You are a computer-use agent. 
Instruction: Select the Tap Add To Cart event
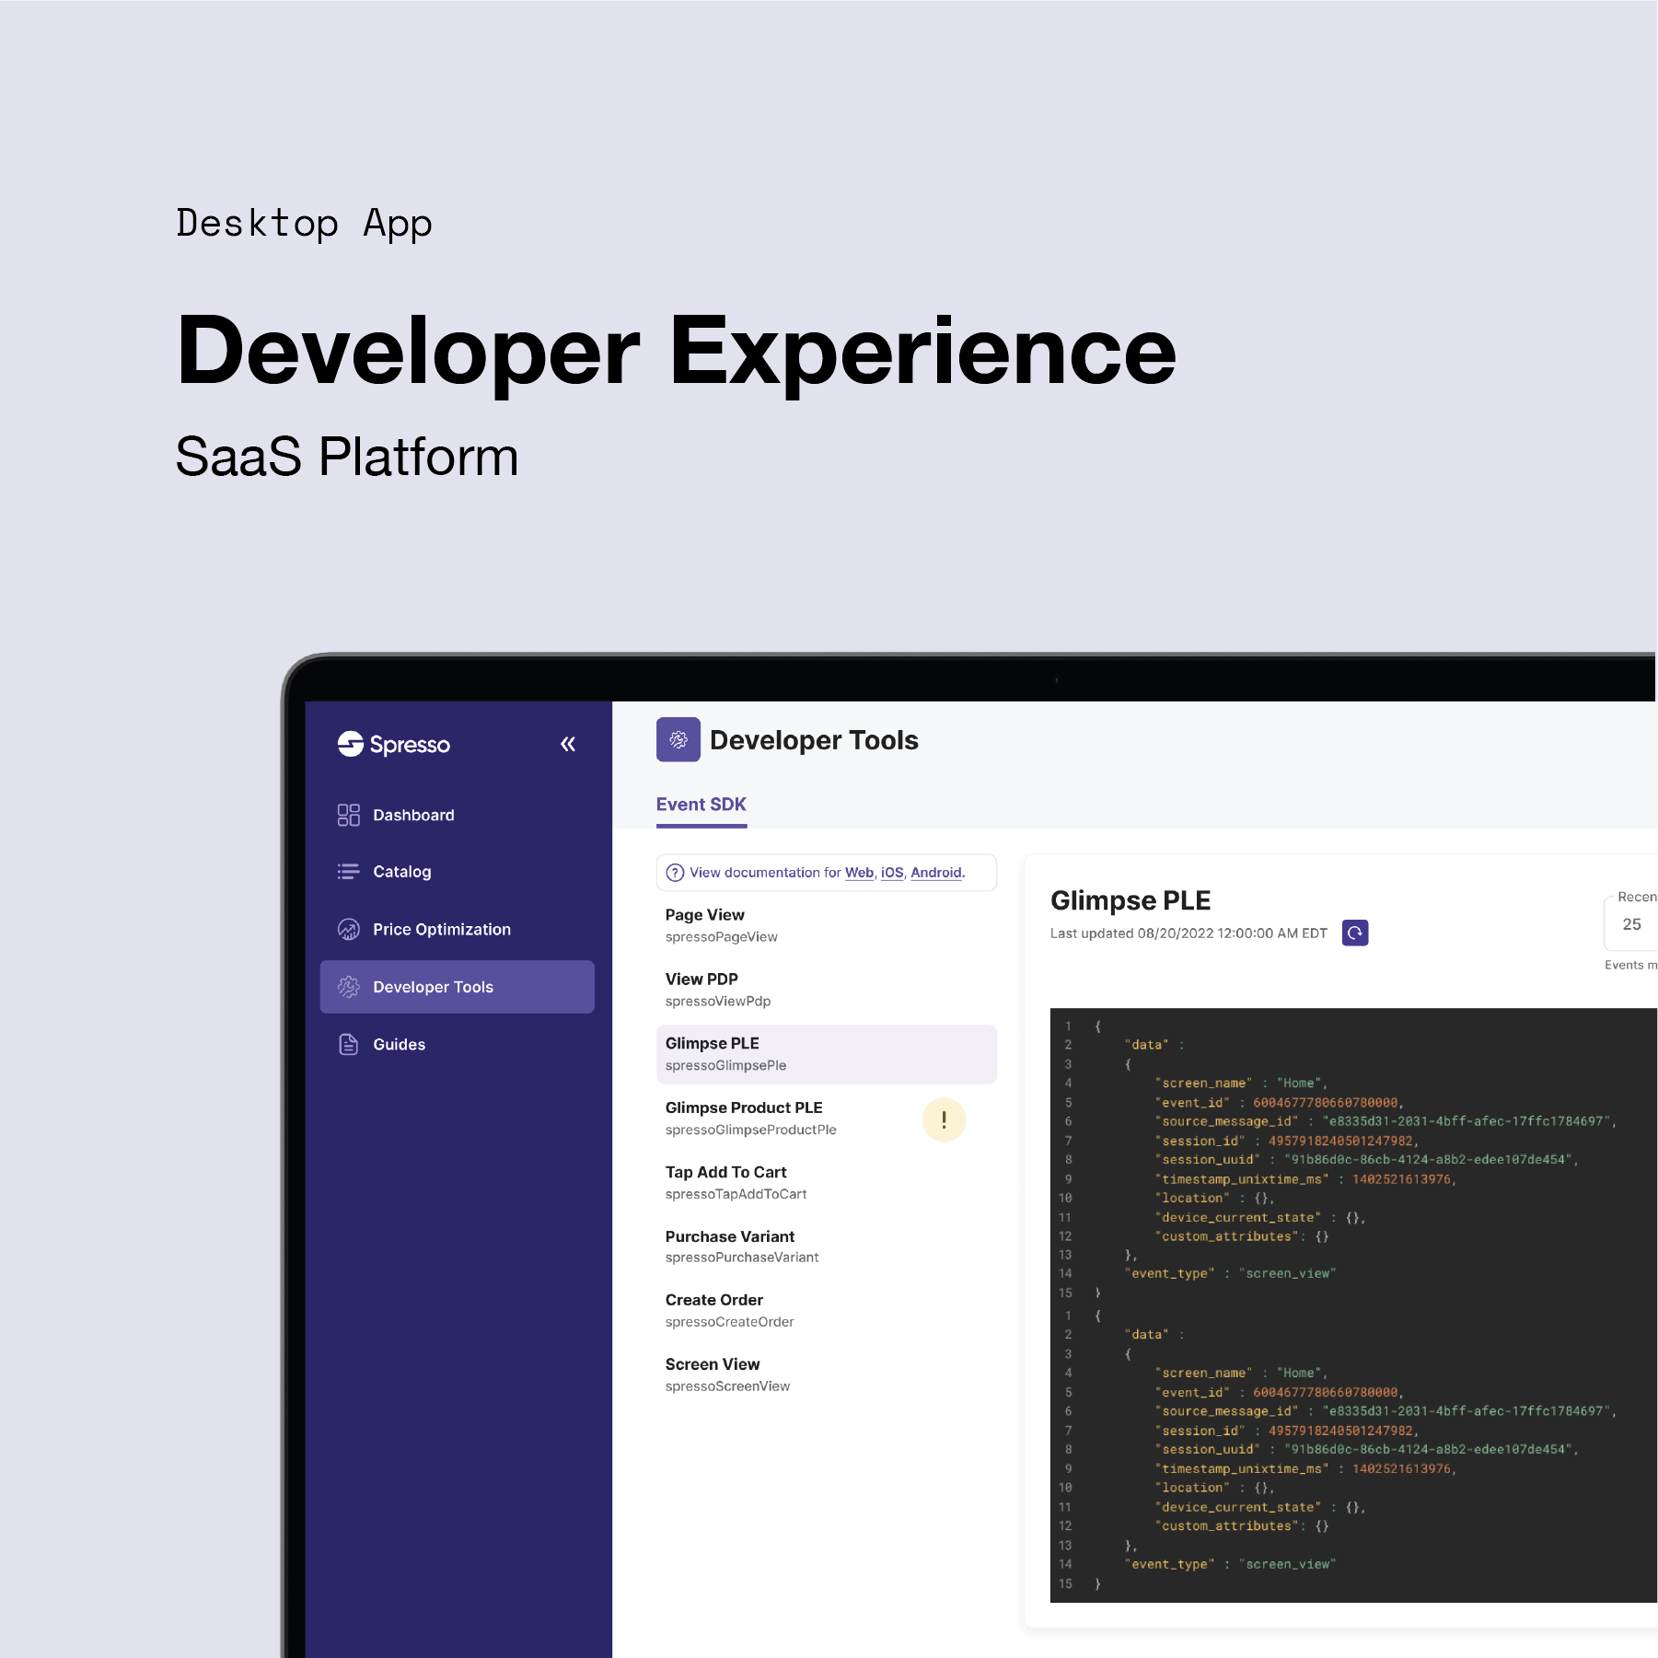[827, 1183]
